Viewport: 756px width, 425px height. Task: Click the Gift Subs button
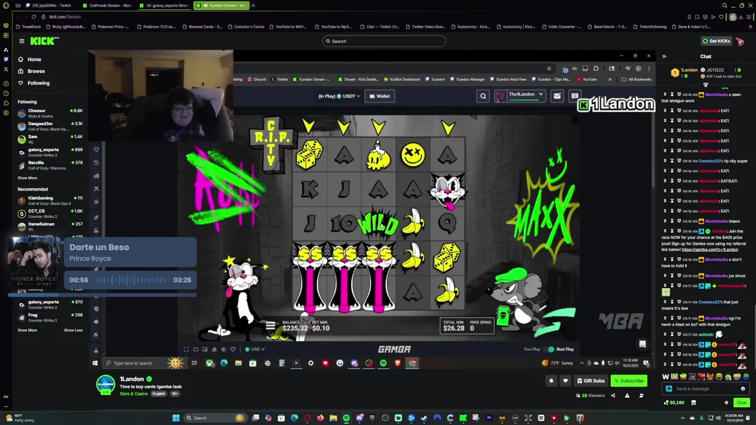click(x=591, y=381)
